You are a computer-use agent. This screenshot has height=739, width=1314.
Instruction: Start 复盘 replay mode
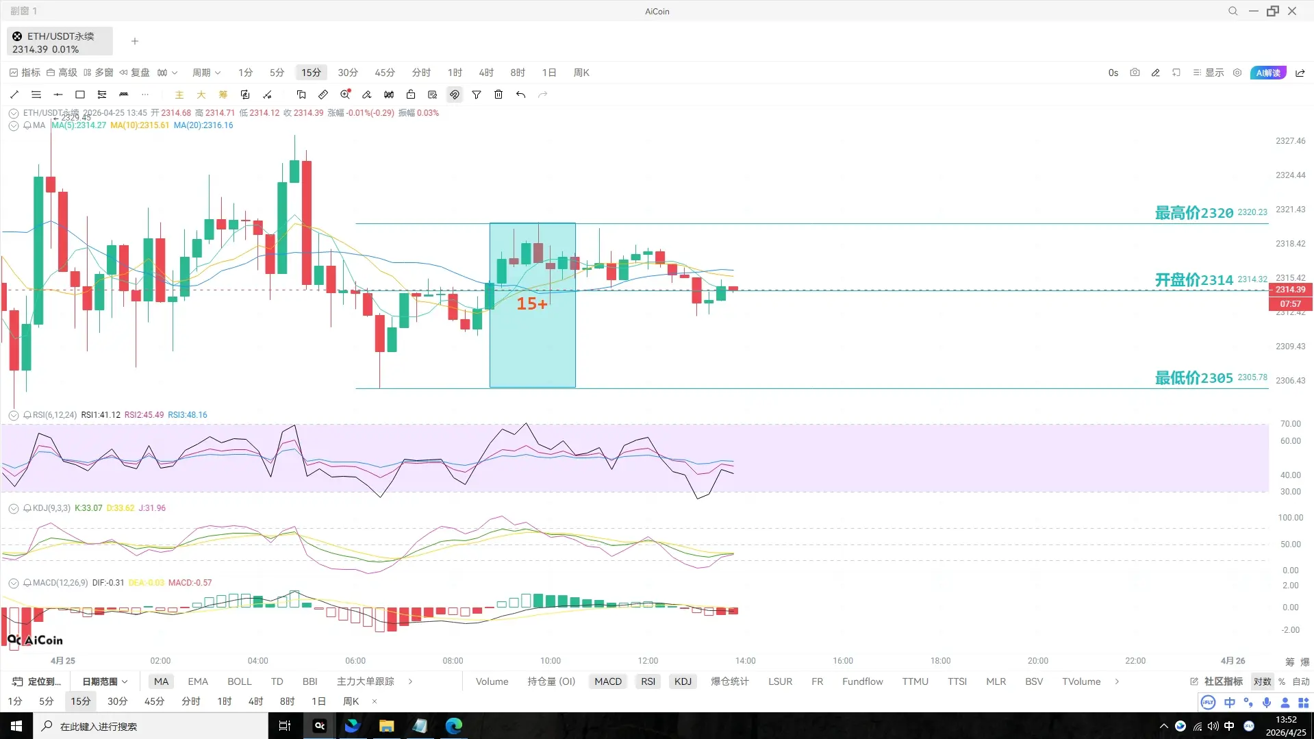coord(134,73)
